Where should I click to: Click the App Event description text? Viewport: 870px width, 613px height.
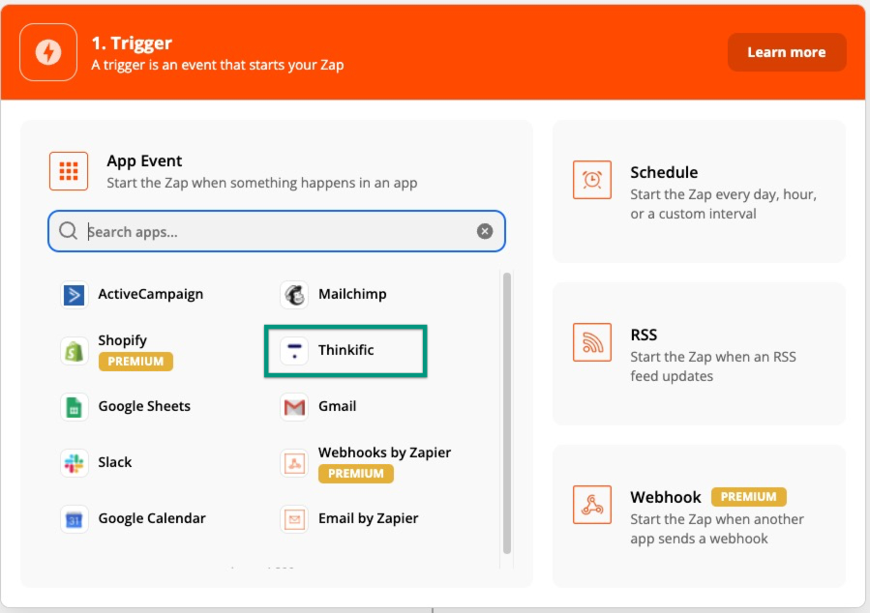point(262,183)
